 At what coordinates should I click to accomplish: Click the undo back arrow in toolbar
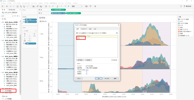click(7, 6)
